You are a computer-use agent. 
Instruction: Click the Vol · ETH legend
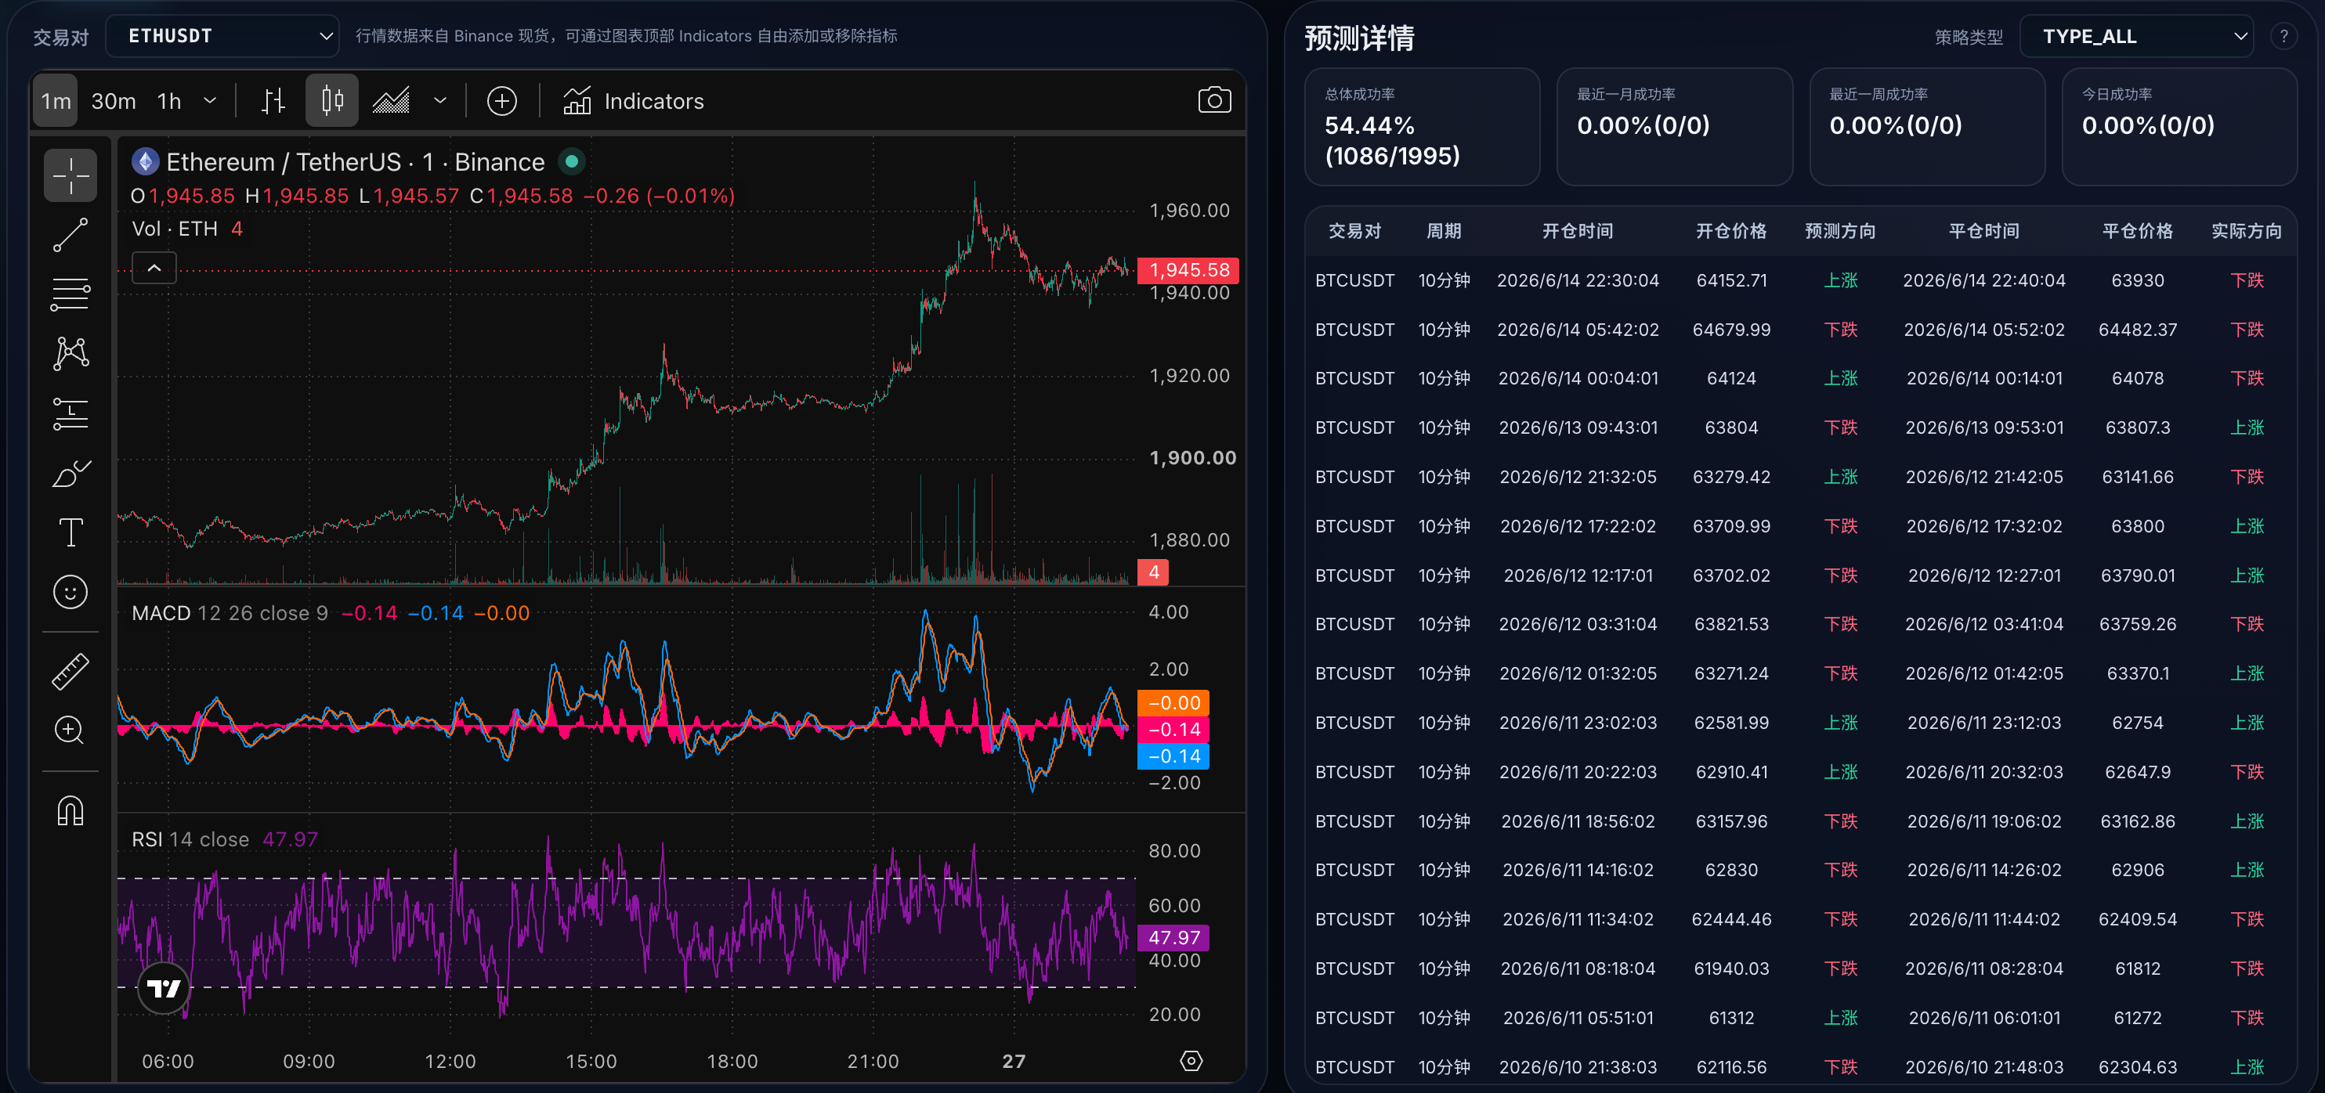[186, 229]
